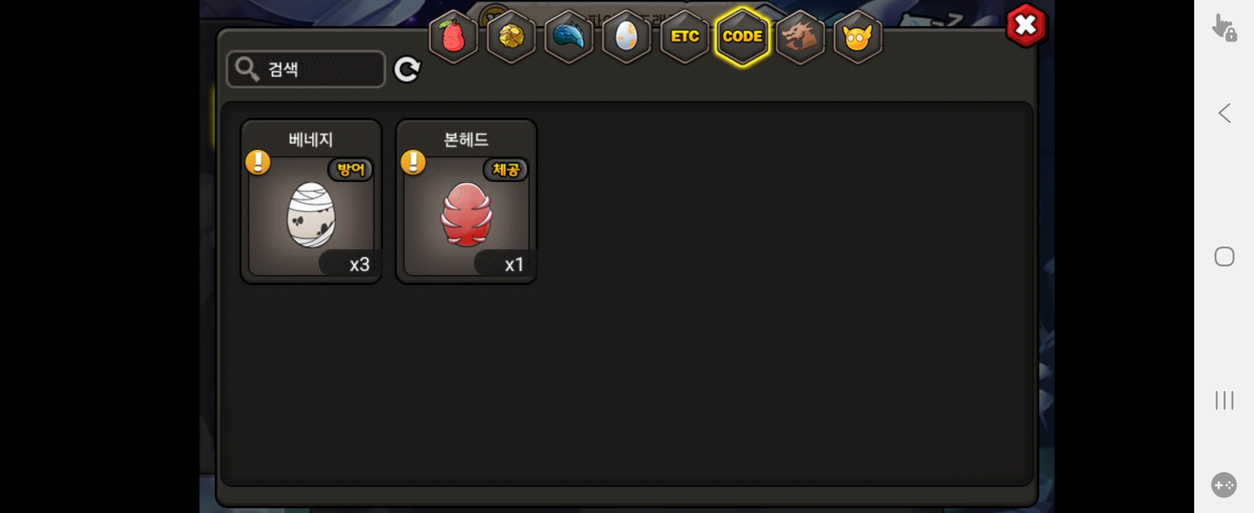Select the highlighted CODE tab
The height and width of the screenshot is (513, 1254).
pyautogui.click(x=742, y=37)
